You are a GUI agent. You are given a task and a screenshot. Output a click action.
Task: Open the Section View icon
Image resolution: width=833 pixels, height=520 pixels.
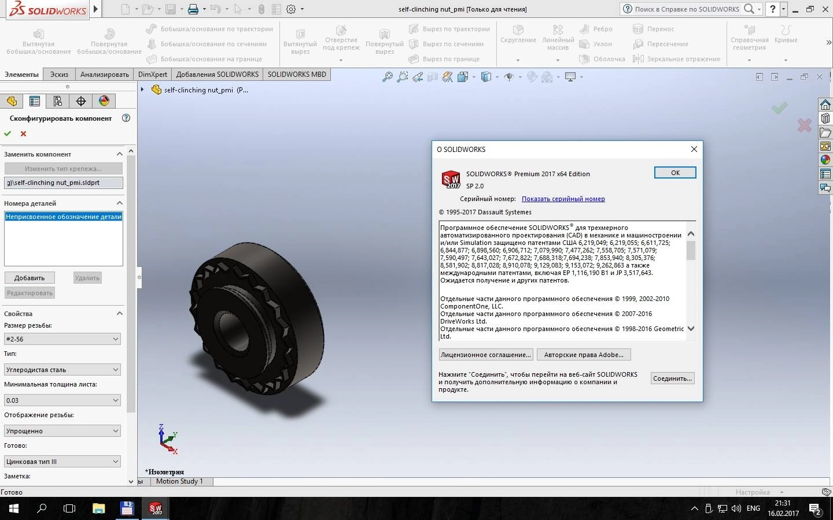click(433, 77)
